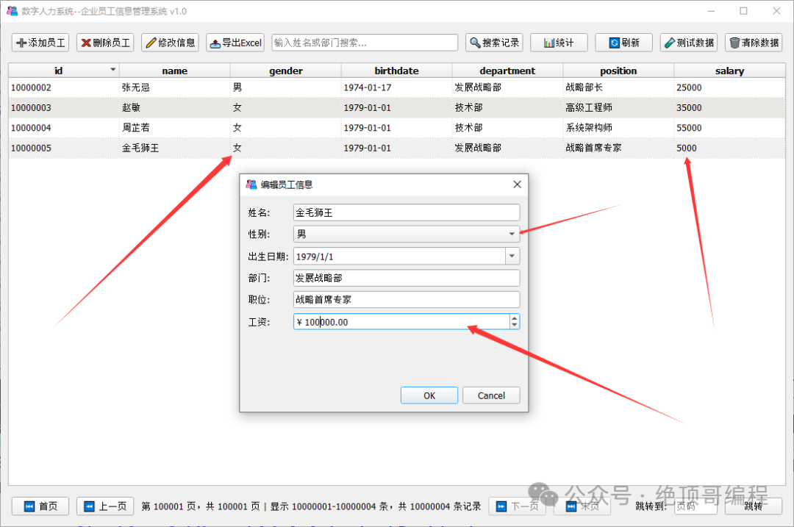Open the 统计 statistics view

pos(559,43)
